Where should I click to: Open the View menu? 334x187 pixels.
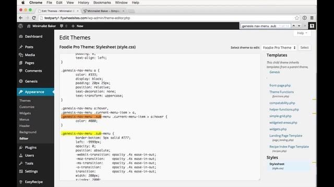(70, 3)
